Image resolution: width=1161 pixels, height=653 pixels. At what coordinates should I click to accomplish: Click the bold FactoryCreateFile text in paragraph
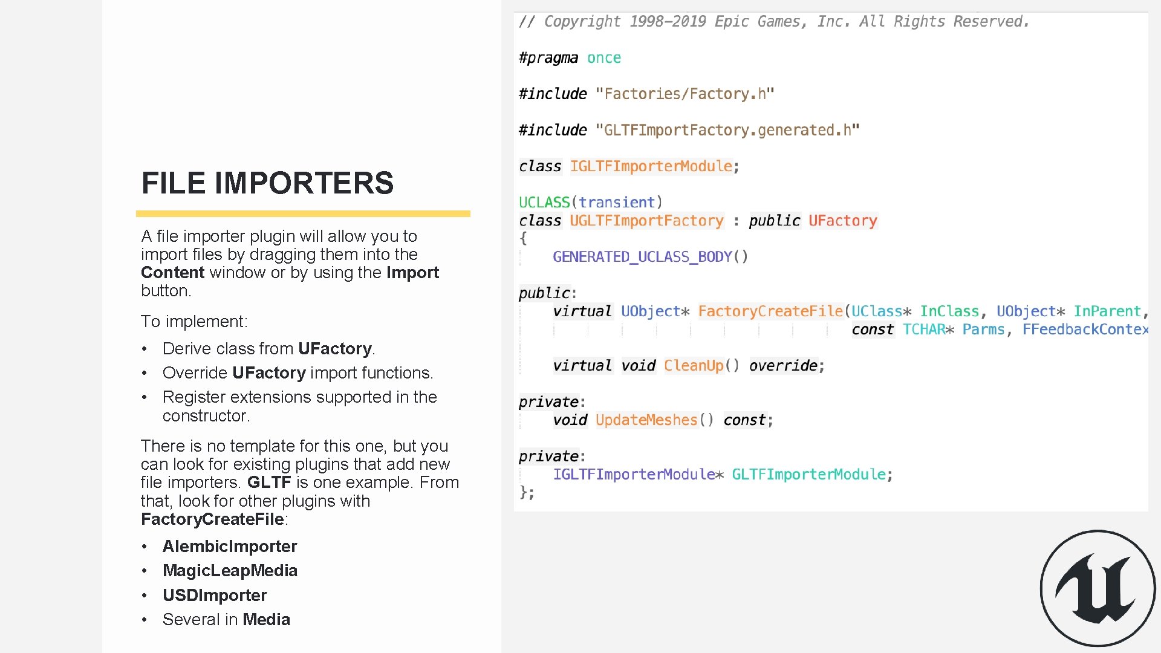click(x=212, y=519)
